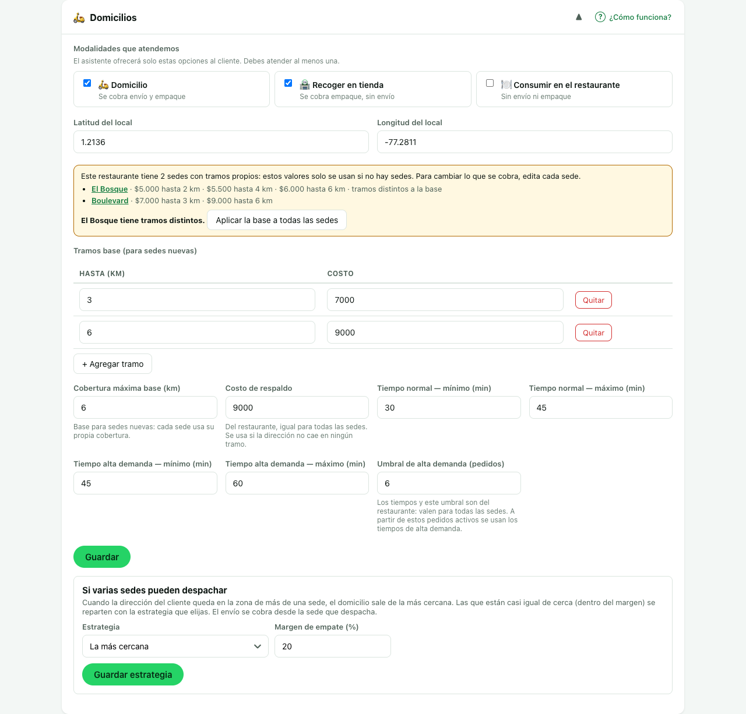Image resolution: width=746 pixels, height=714 pixels.
Task: Remove the 6 km tramo with Quitar
Action: (593, 333)
